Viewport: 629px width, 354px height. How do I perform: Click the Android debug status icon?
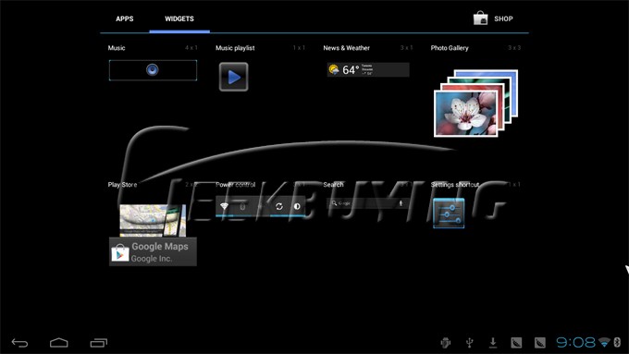(x=446, y=342)
